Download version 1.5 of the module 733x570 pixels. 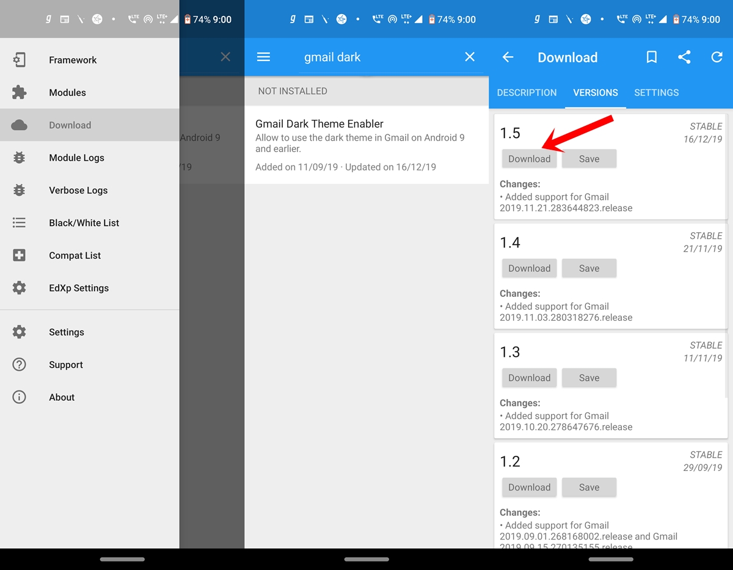[x=529, y=158]
